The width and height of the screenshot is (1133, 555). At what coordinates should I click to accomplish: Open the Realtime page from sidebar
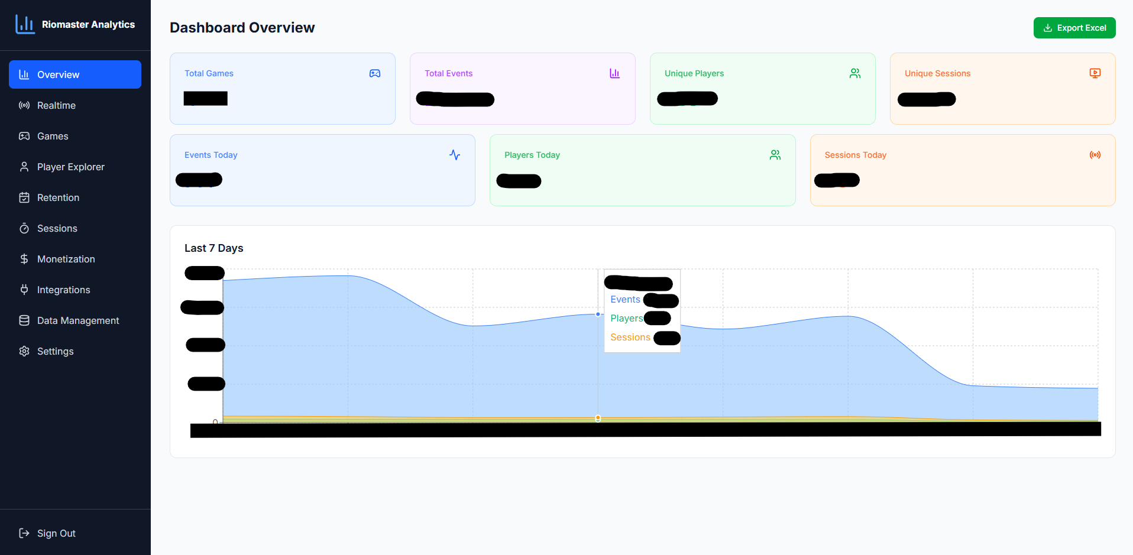coord(56,105)
